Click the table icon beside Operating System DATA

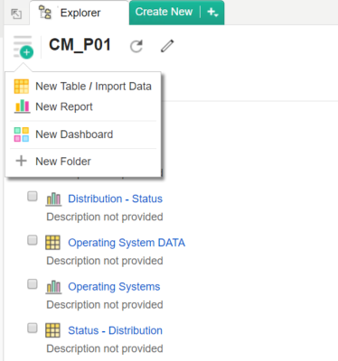[52, 243]
